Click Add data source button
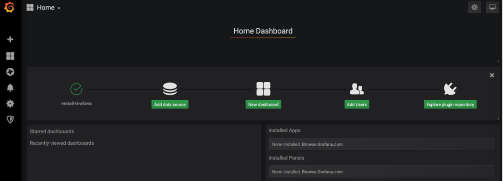This screenshot has height=181, width=503. point(170,104)
